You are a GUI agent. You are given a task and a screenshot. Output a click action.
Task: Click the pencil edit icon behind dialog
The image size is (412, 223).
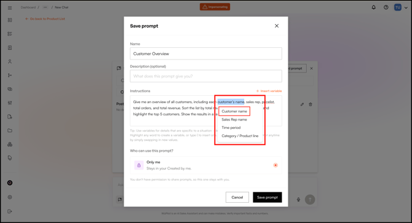(302, 104)
